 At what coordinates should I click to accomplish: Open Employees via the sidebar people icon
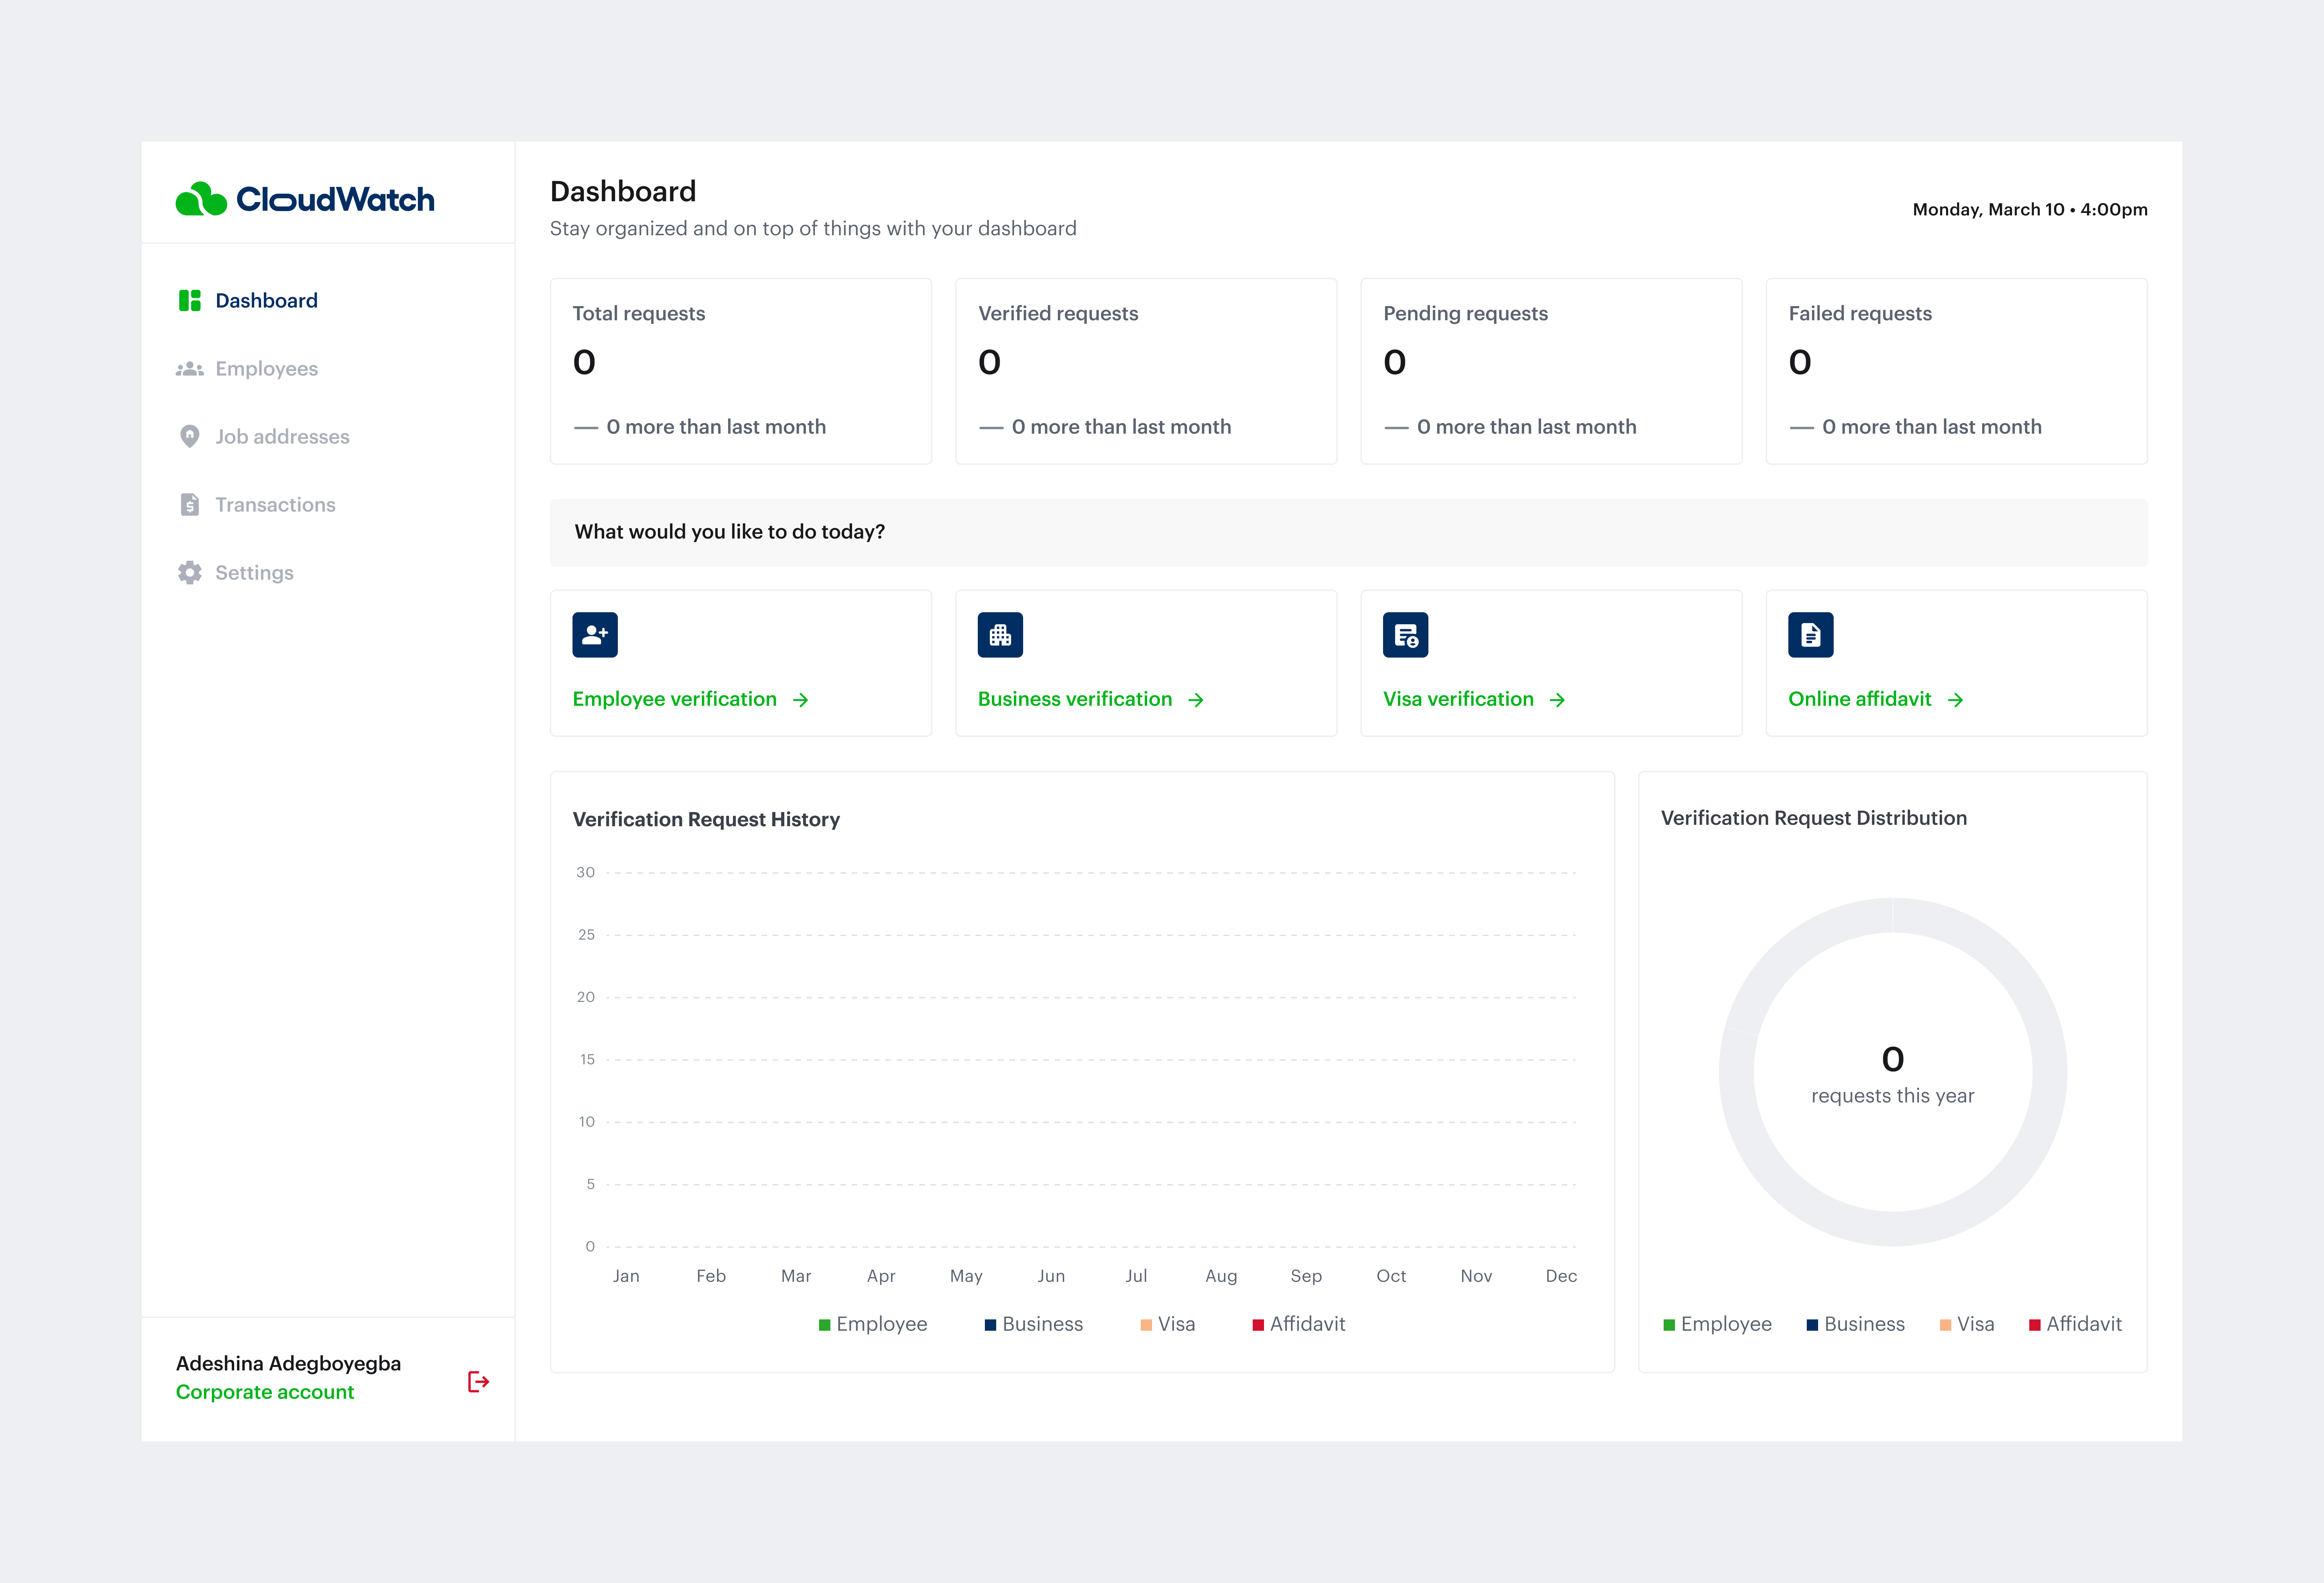click(x=190, y=368)
